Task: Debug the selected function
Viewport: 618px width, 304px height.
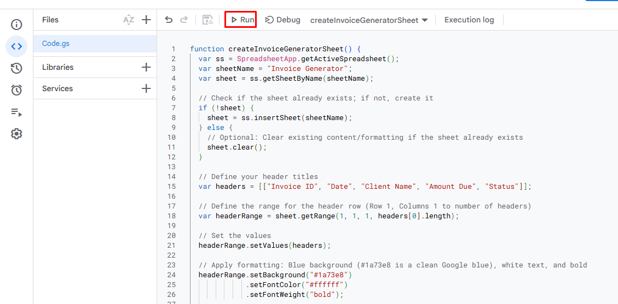Action: (283, 20)
